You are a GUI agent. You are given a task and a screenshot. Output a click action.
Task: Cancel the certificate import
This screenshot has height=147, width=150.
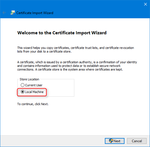coord(137,141)
